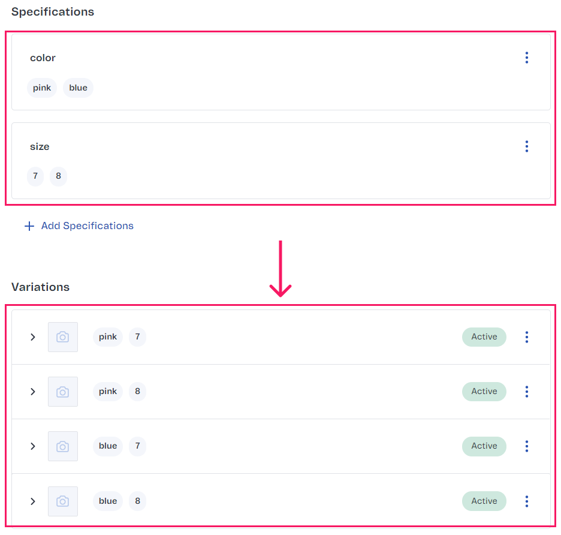Toggle Active status on blue 7 variation
This screenshot has width=561, height=535.
coord(484,446)
